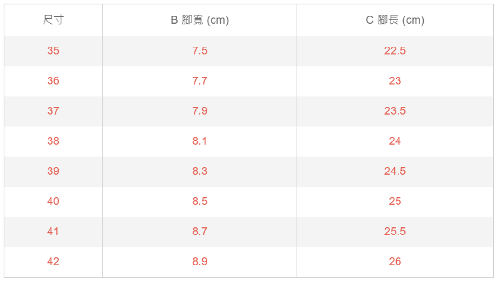Select size 37 cell
This screenshot has height=281, width=497.
point(53,111)
